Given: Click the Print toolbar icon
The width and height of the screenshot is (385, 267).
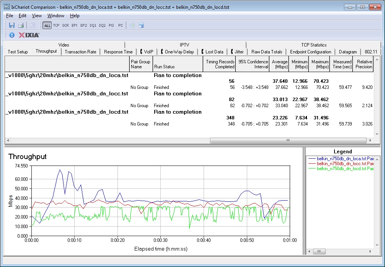Looking at the screenshot, I should (x=21, y=25).
